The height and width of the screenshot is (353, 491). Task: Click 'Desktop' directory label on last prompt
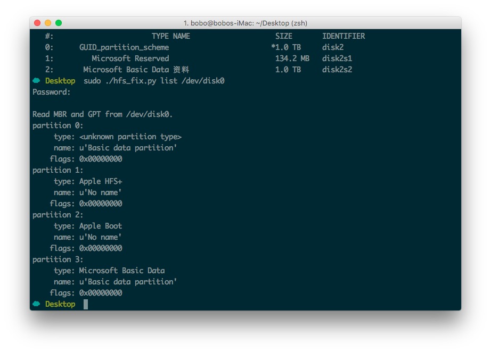pyautogui.click(x=60, y=304)
